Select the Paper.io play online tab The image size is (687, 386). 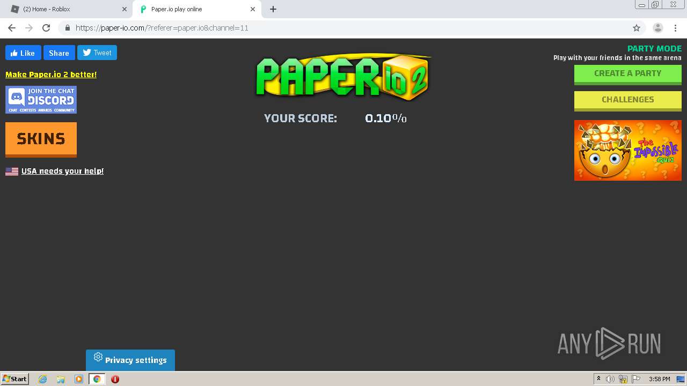point(195,9)
